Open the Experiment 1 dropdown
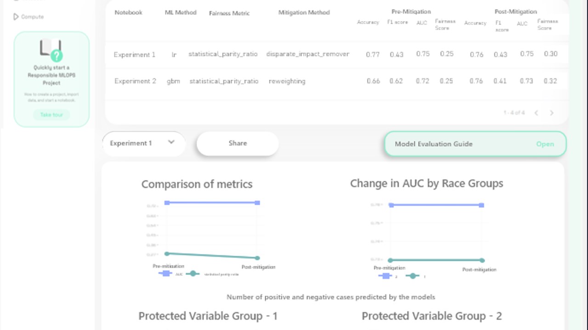 coord(144,143)
